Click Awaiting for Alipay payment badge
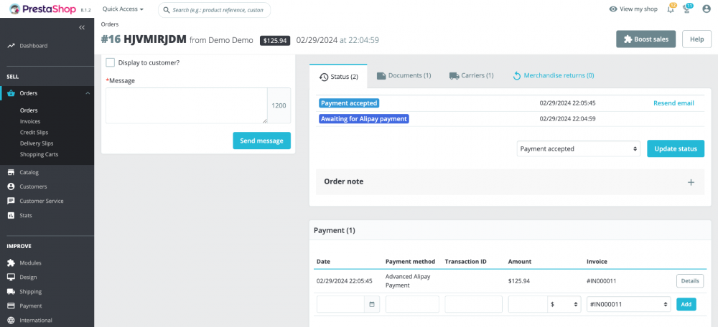718x327 pixels. point(363,119)
